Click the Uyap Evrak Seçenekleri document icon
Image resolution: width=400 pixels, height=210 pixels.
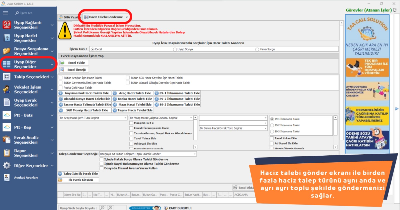coord(7,102)
